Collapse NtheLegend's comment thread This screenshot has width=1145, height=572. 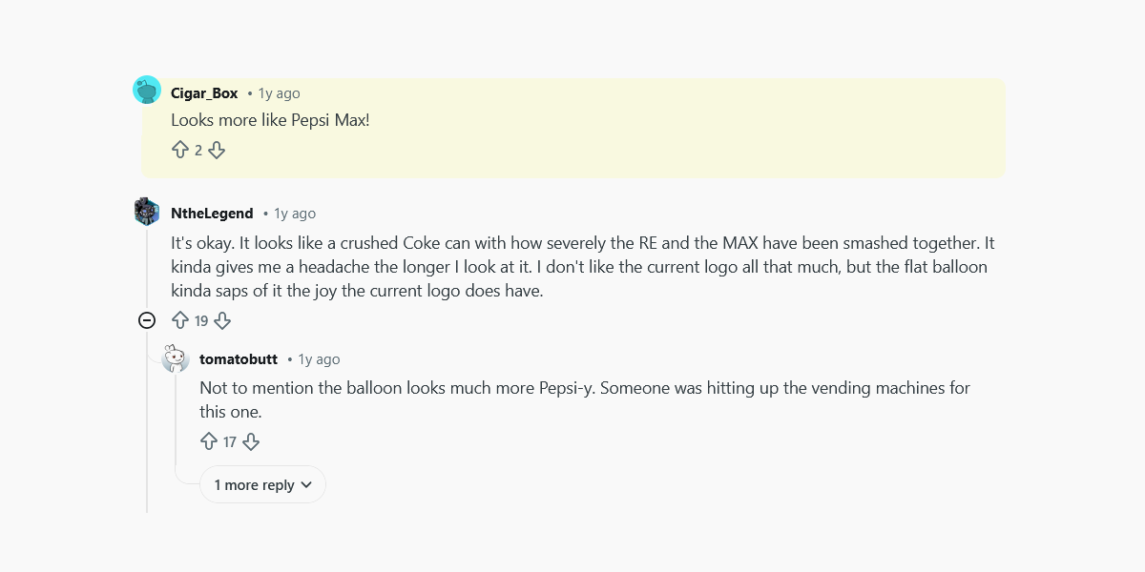point(147,320)
